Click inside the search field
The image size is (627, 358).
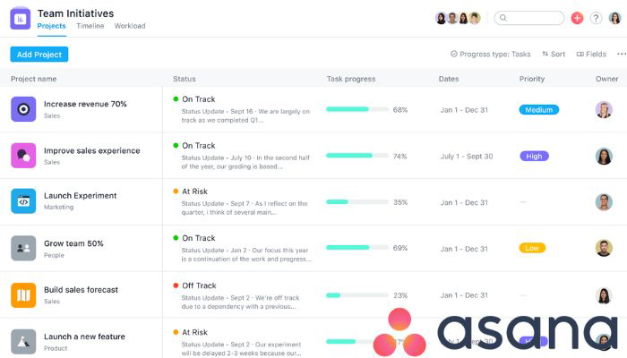[529, 18]
